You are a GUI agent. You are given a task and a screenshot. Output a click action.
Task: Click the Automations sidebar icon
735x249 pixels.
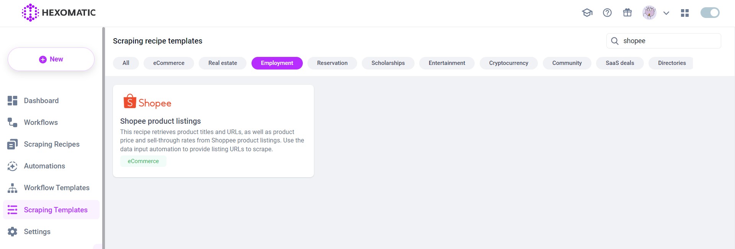[12, 166]
